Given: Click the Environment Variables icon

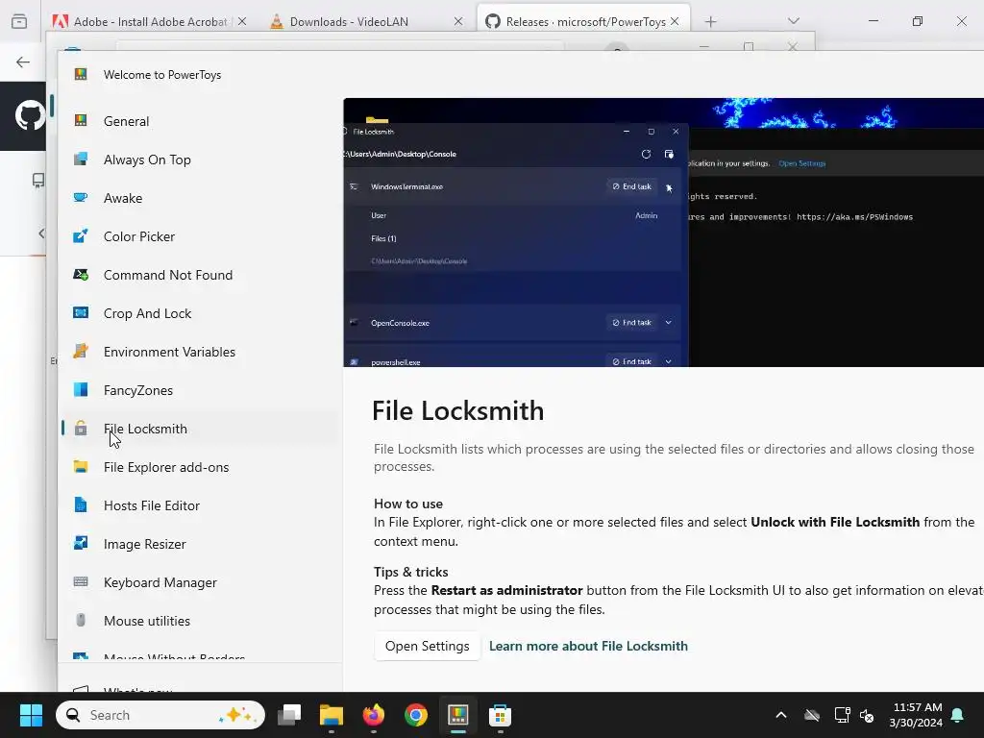Looking at the screenshot, I should pyautogui.click(x=81, y=351).
